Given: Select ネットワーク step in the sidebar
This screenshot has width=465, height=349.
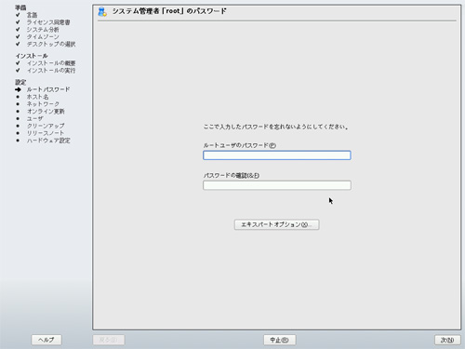Looking at the screenshot, I should tap(43, 104).
